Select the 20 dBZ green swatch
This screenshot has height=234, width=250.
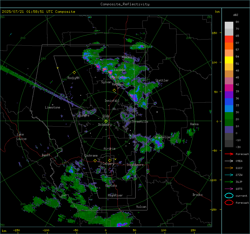[229, 116]
